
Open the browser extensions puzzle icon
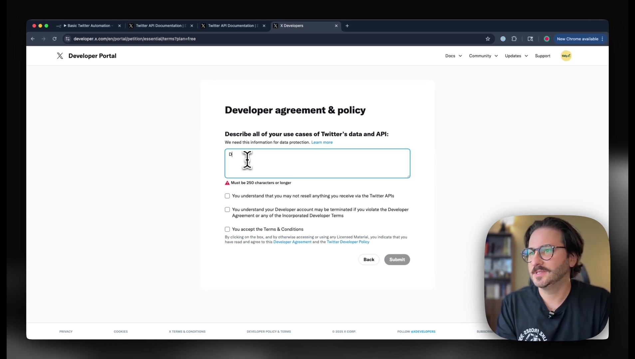click(x=514, y=39)
